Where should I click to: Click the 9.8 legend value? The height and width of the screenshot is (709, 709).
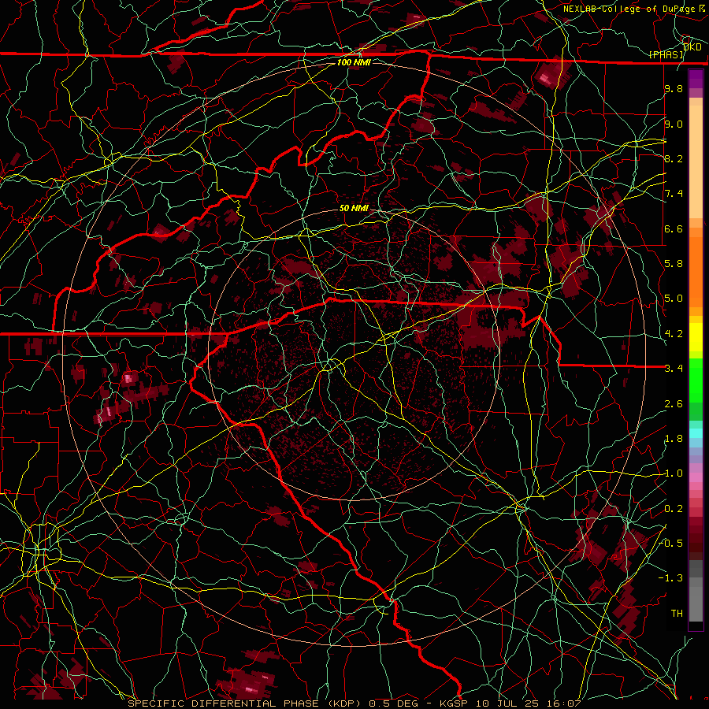click(674, 89)
